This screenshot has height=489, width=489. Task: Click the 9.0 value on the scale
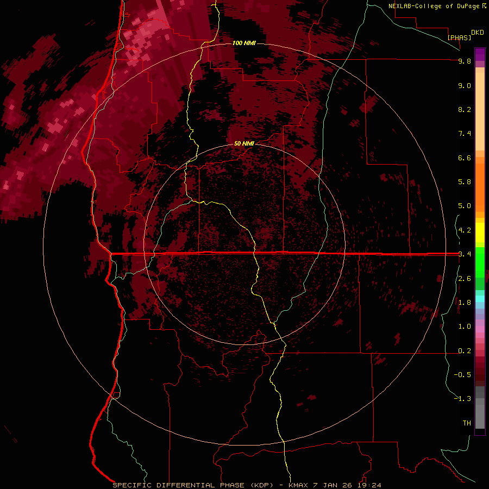pyautogui.click(x=465, y=85)
